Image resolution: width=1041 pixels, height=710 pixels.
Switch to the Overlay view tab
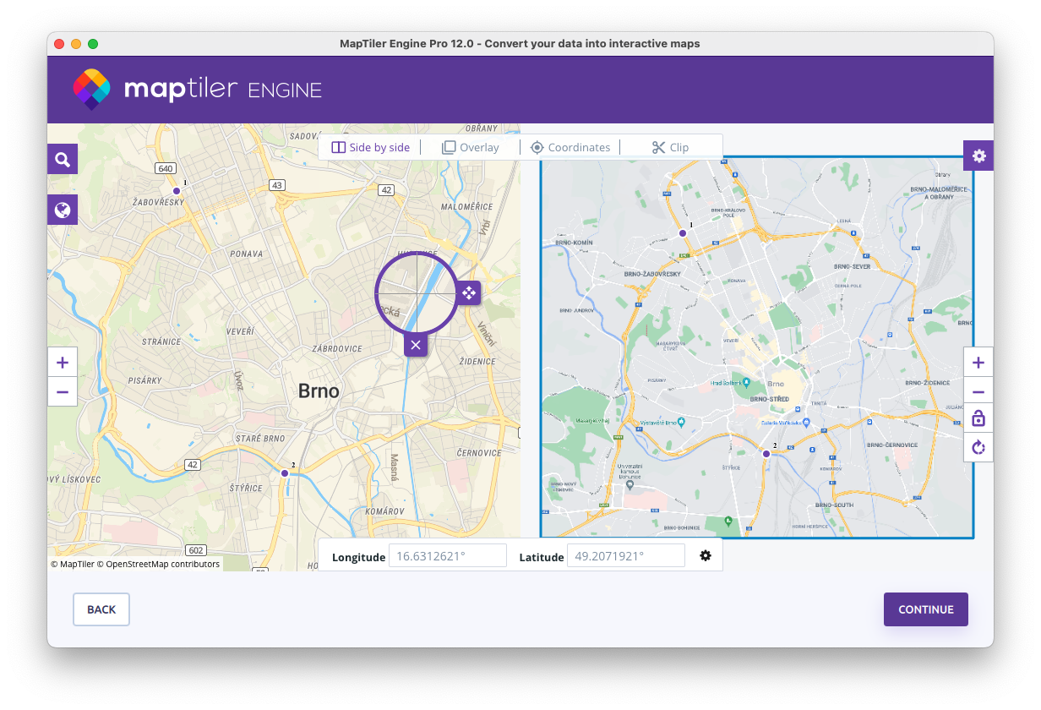click(x=471, y=147)
